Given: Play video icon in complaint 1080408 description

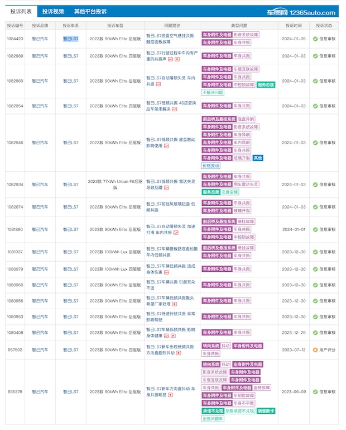Looking at the screenshot, I should pos(173,336).
